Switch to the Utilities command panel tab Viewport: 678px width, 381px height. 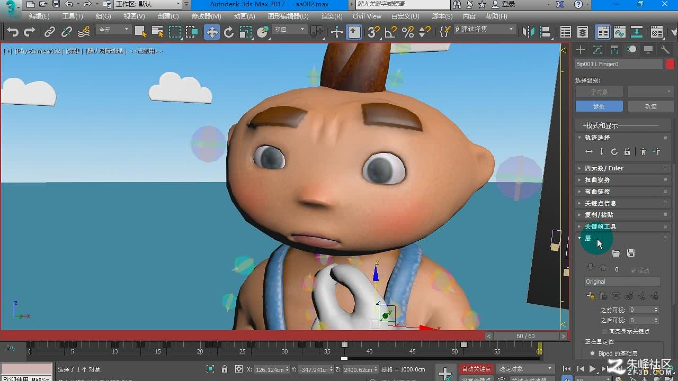point(665,50)
